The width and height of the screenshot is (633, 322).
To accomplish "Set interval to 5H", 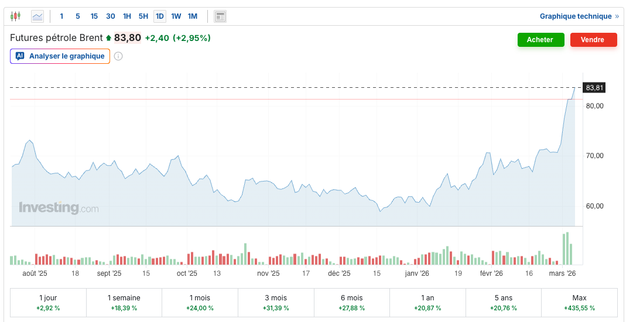I will click(x=143, y=16).
